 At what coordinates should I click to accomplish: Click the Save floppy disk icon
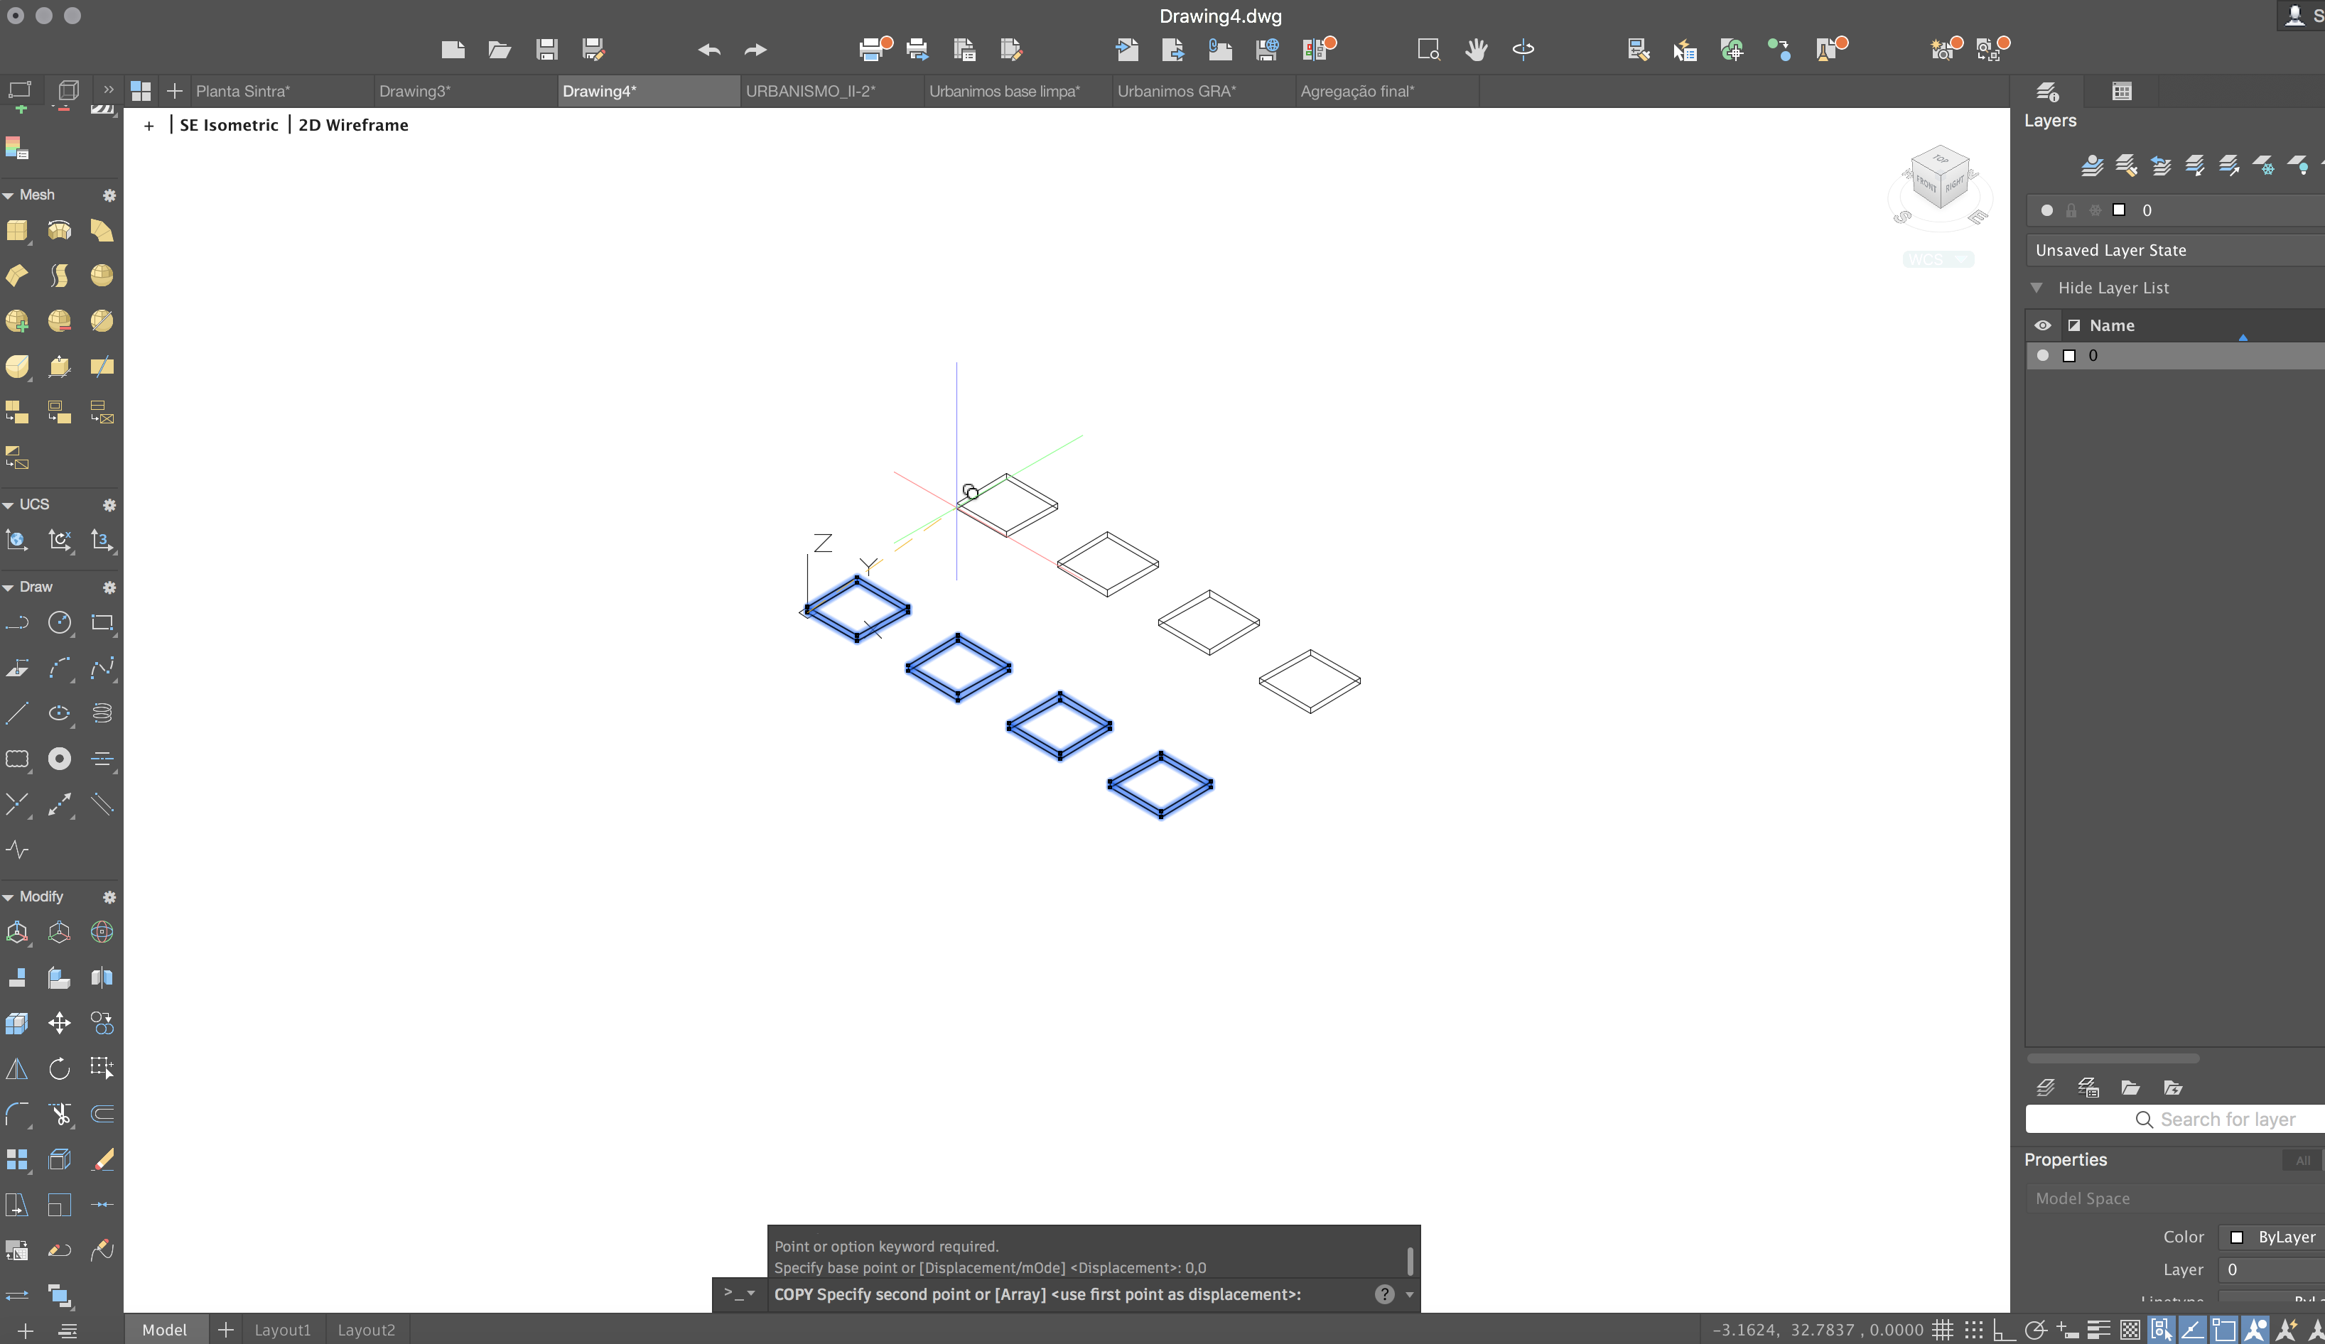[546, 50]
